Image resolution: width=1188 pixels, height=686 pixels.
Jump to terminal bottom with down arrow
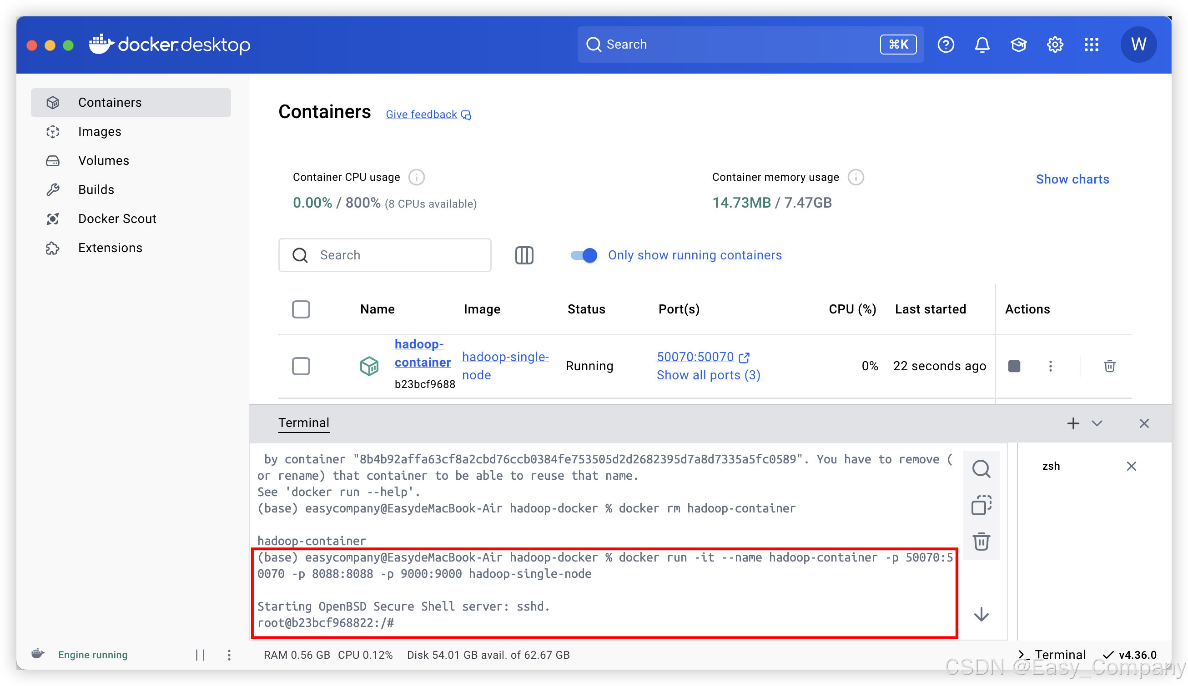click(981, 614)
